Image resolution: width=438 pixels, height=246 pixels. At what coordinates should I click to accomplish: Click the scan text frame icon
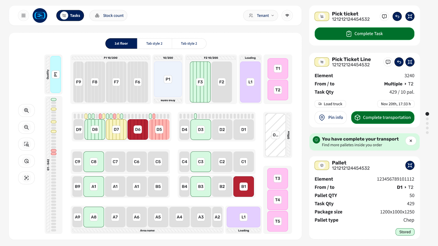[x=26, y=178]
